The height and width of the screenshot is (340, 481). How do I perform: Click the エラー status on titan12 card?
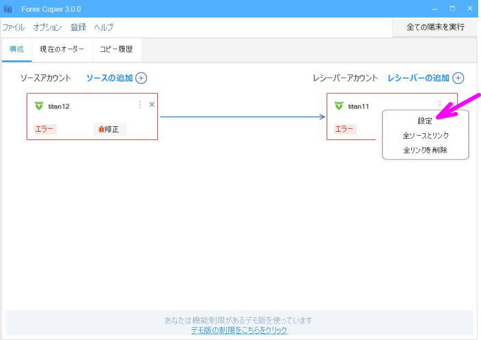click(44, 129)
